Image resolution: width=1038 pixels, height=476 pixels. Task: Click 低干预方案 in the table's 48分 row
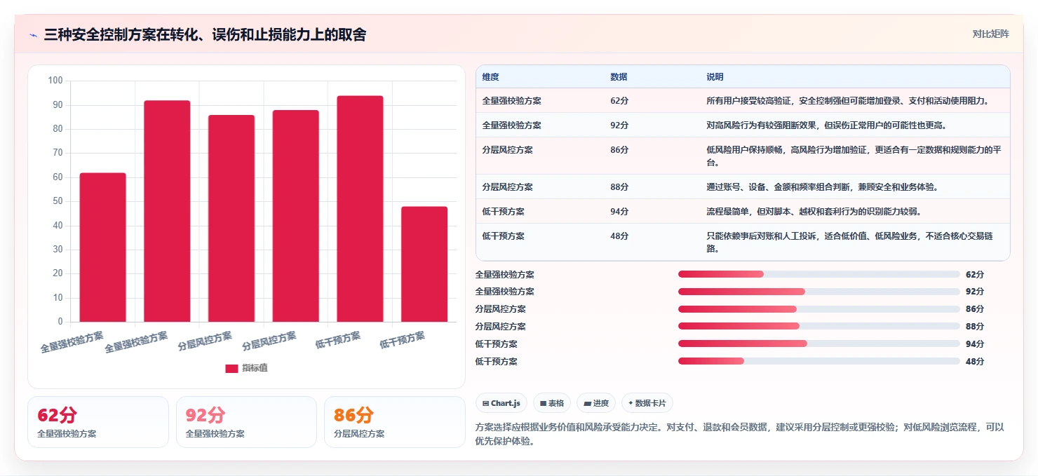click(x=503, y=236)
